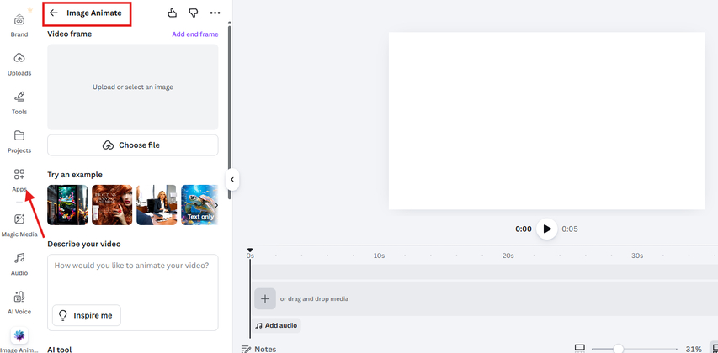Click the 10s mark on timeline ruler
Image resolution: width=718 pixels, height=353 pixels.
(379, 256)
